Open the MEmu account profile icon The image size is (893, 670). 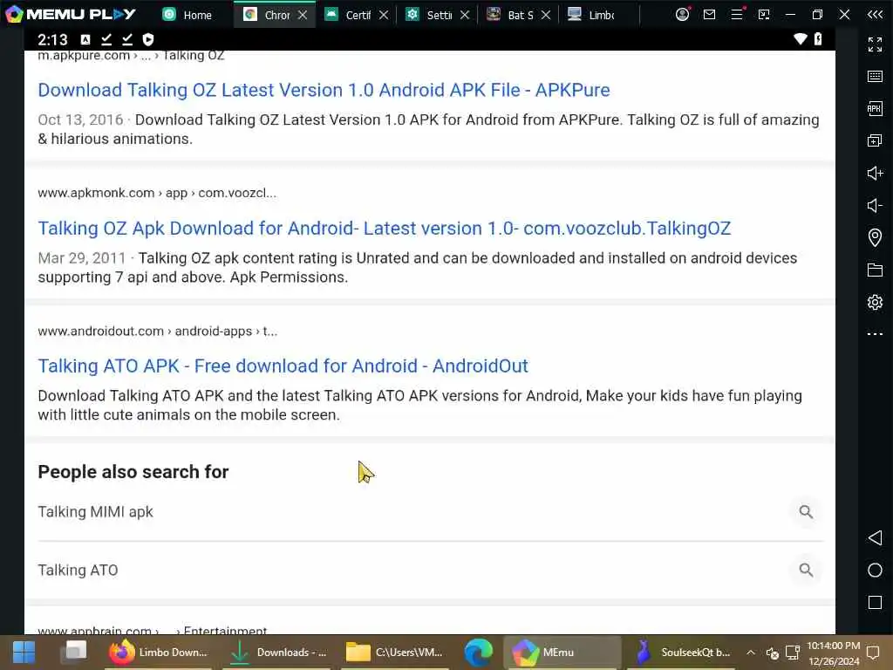point(682,14)
